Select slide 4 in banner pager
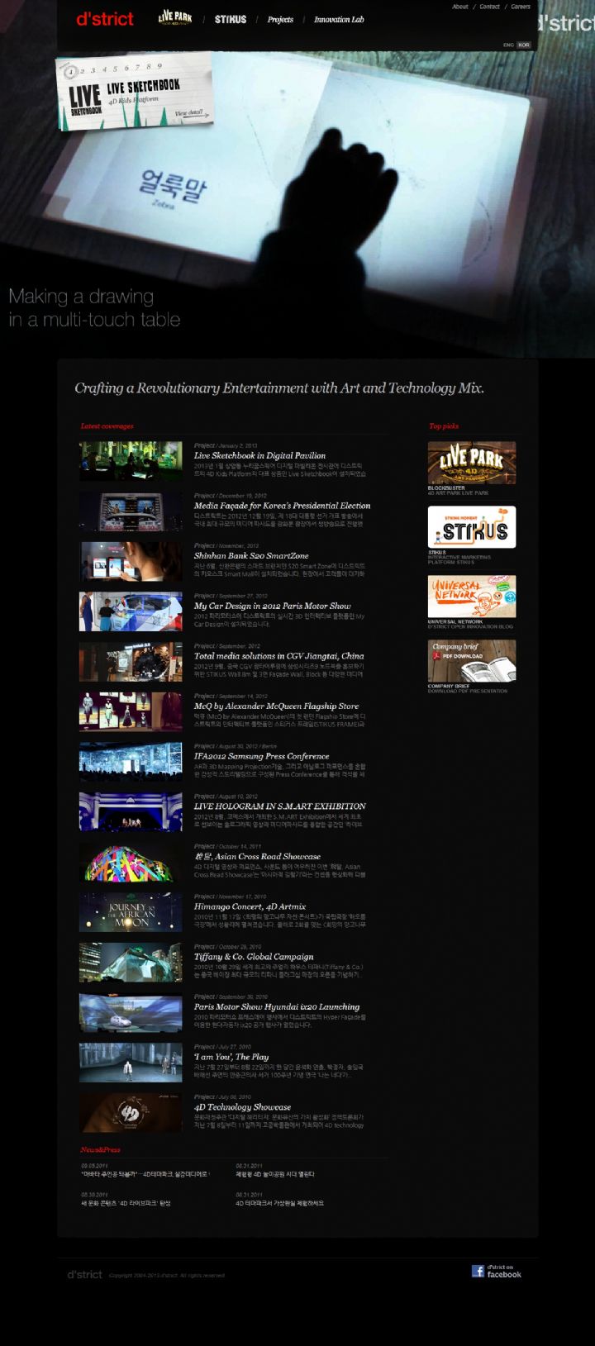Screen dimensions: 595x1346 pyautogui.click(x=105, y=69)
